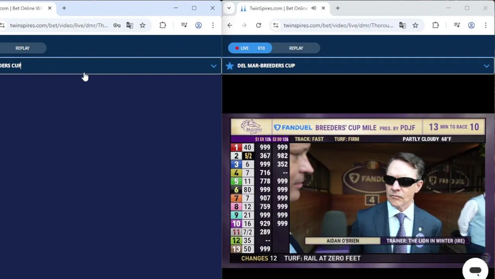Expand DEL MAR-BREEDERS CUP track dropdown
The image size is (495, 279).
tap(486, 66)
